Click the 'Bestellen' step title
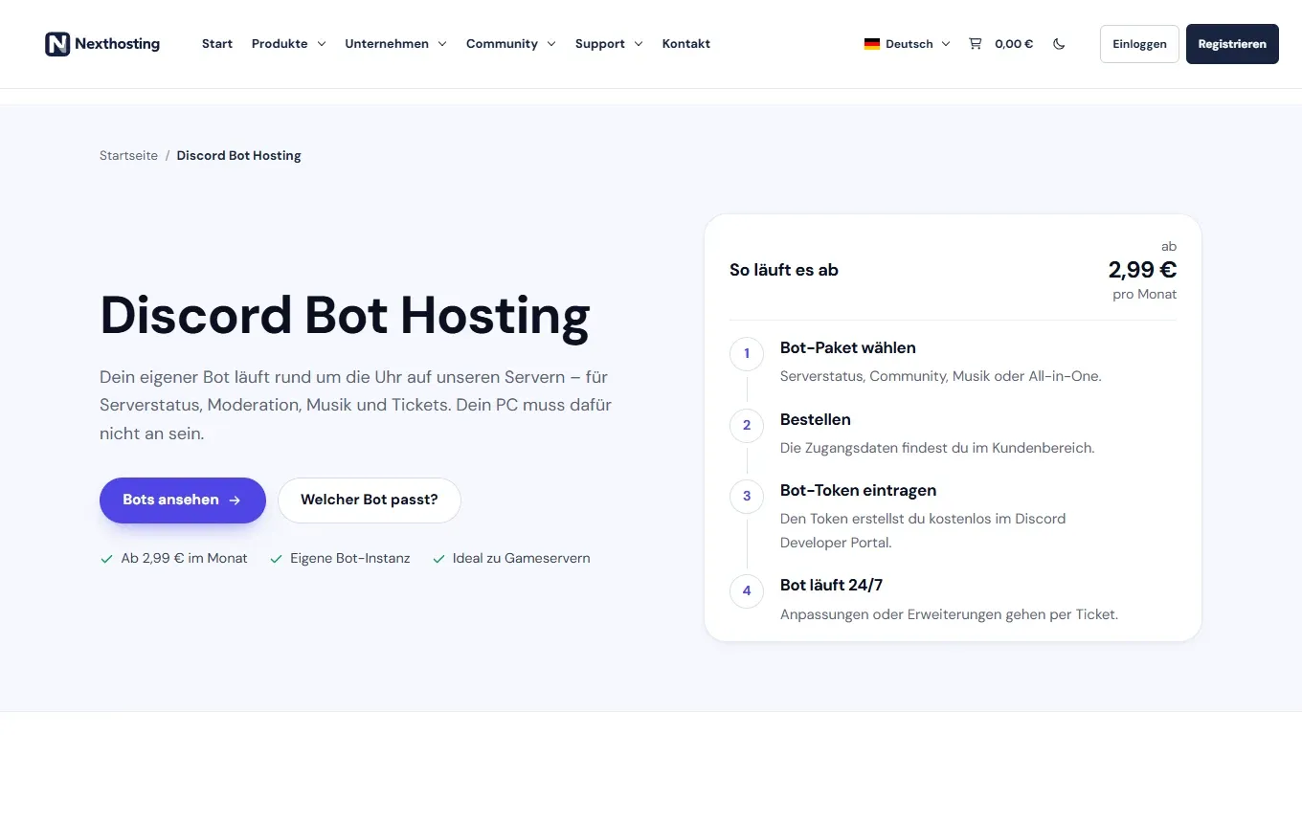 click(x=816, y=420)
